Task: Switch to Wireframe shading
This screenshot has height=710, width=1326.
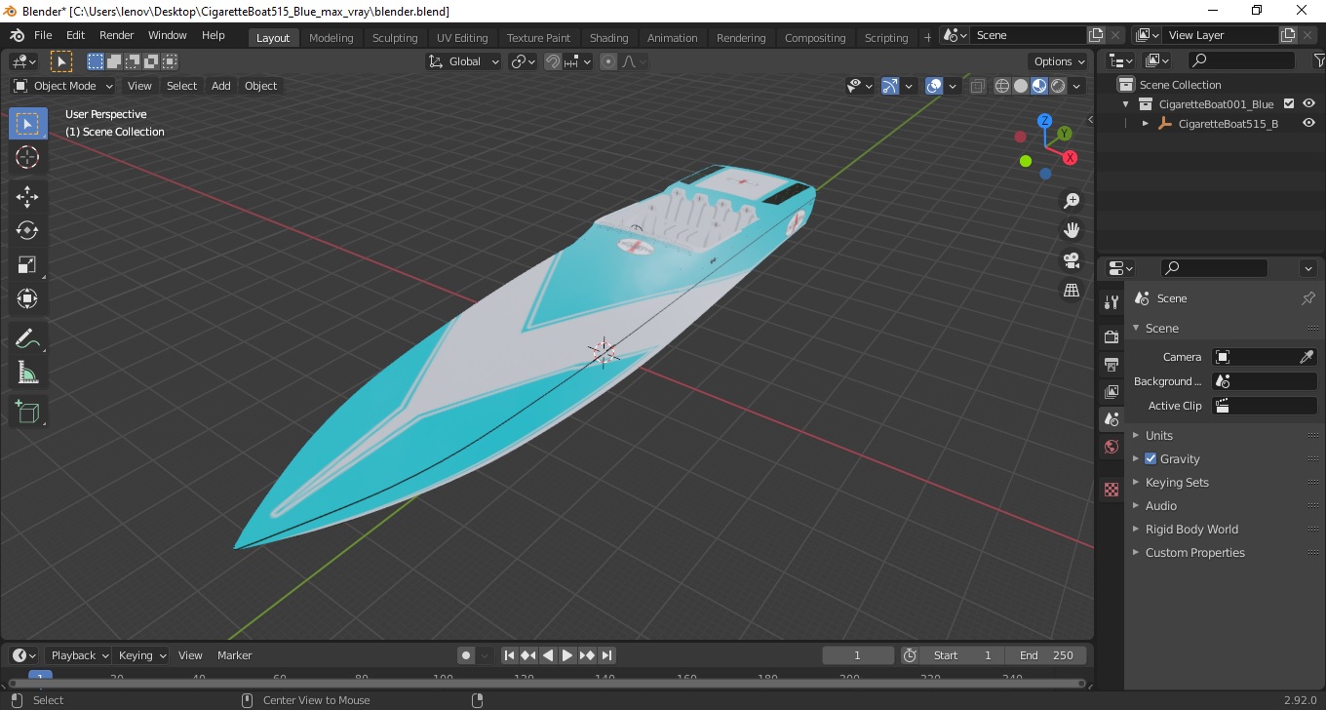Action: [1002, 86]
